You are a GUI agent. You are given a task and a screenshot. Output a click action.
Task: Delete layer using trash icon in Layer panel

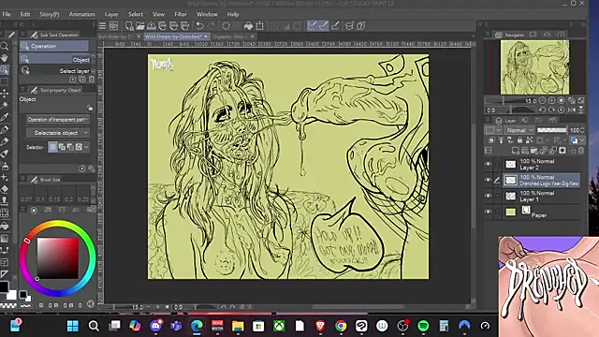pos(581,150)
